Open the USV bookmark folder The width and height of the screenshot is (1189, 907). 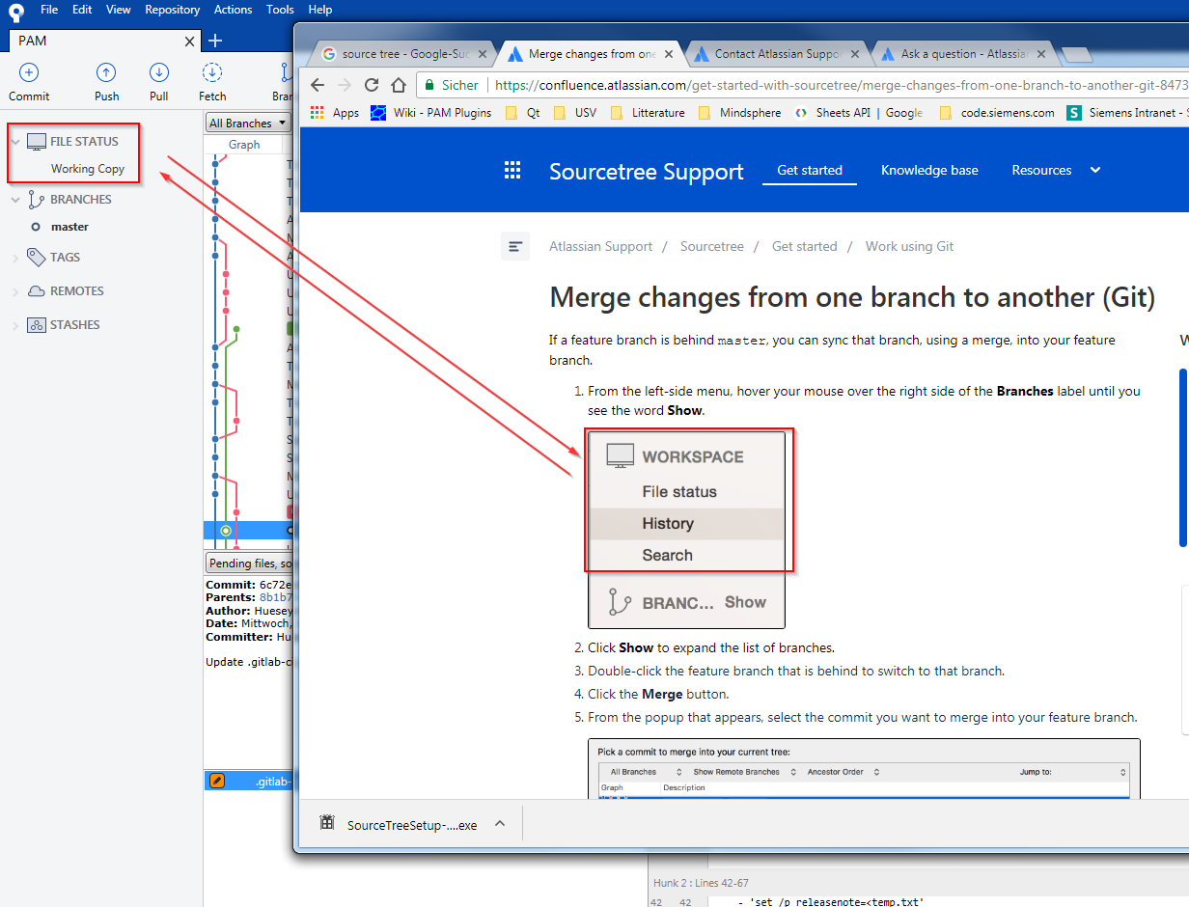tap(575, 113)
